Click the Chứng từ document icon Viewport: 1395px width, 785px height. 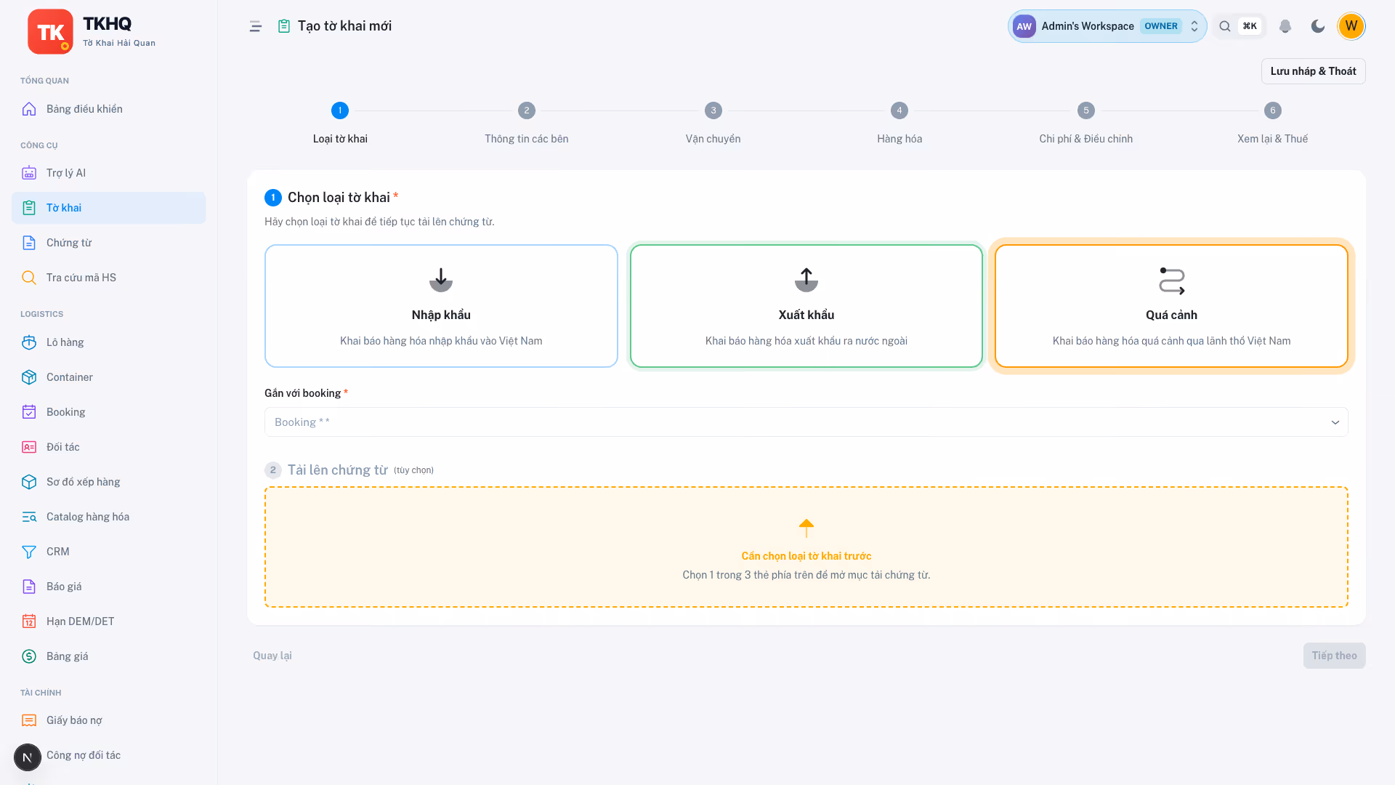tap(29, 243)
